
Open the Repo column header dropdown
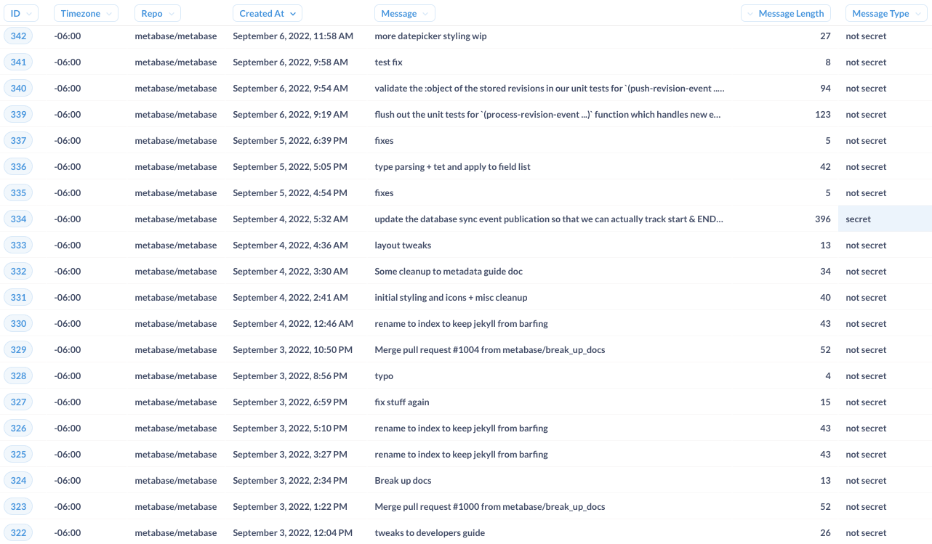(x=158, y=13)
